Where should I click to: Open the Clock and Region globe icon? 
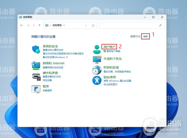97,70
